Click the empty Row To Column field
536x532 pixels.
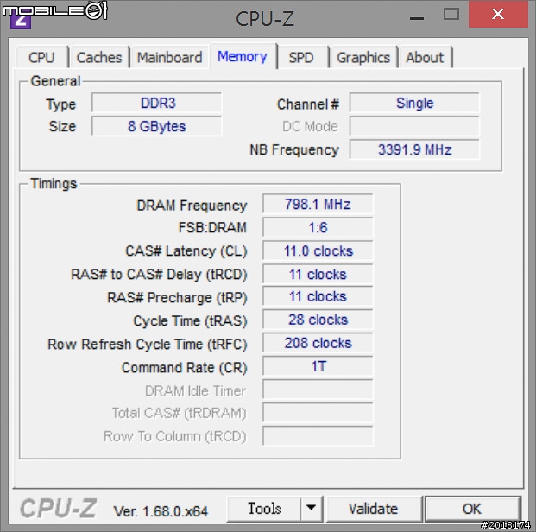318,436
